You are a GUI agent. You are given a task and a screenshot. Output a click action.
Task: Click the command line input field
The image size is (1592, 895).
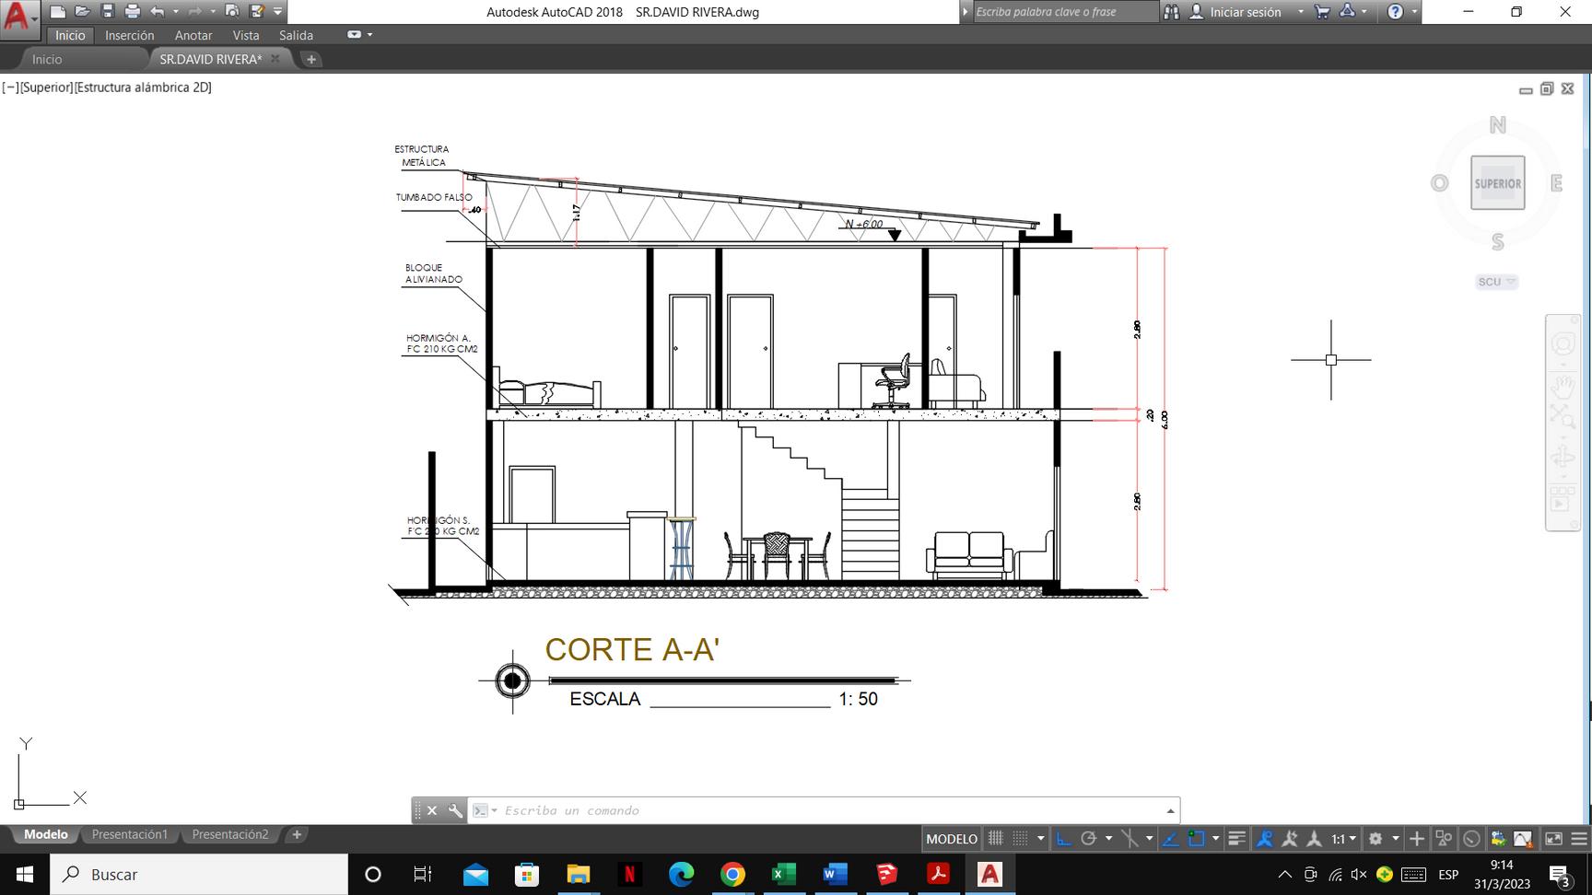pos(829,810)
